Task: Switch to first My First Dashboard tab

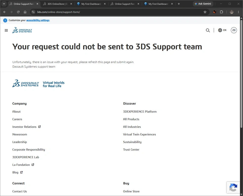Action: coord(91,4)
